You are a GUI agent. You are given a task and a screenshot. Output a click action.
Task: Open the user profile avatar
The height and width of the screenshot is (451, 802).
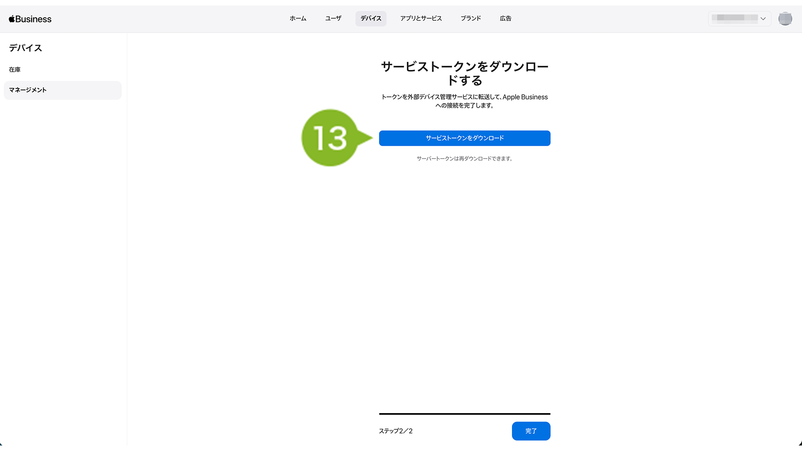pos(785,18)
